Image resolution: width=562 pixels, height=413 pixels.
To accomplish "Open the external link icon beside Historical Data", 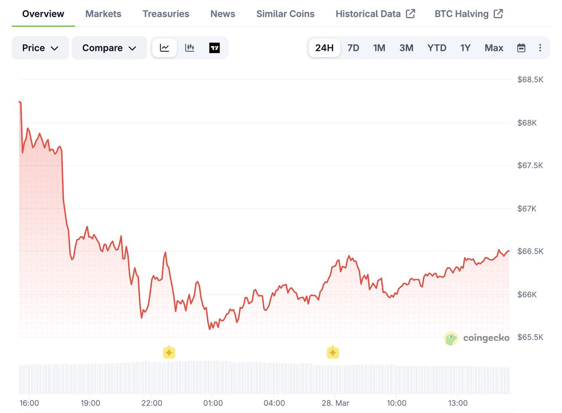I will pyautogui.click(x=411, y=14).
